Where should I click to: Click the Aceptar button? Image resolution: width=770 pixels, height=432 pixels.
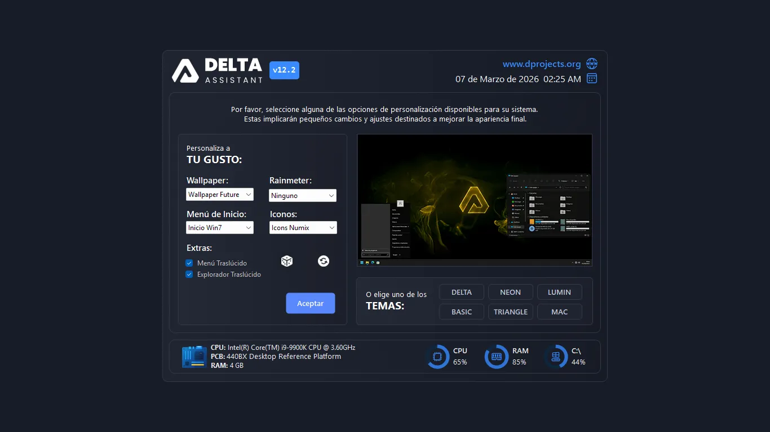click(x=311, y=303)
